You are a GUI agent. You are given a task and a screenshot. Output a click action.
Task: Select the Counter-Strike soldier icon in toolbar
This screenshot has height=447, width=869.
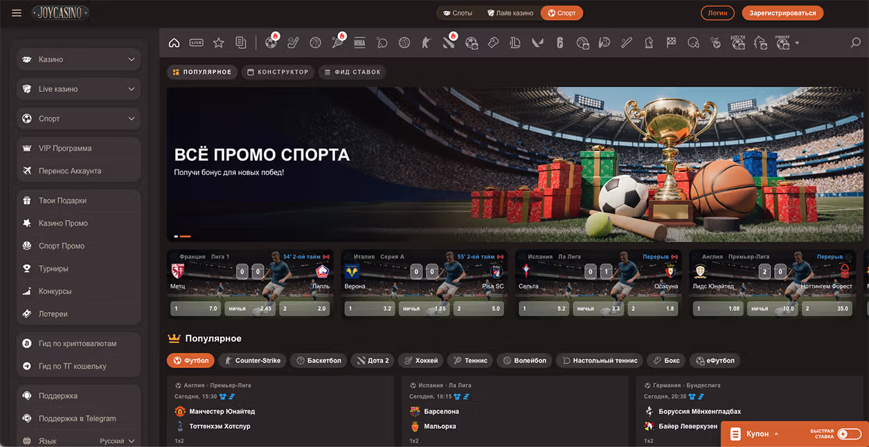427,43
